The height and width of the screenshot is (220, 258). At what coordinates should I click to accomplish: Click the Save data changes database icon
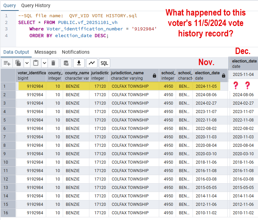[x=66, y=63]
